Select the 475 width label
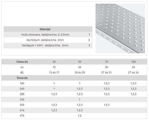 click(x=22, y=115)
